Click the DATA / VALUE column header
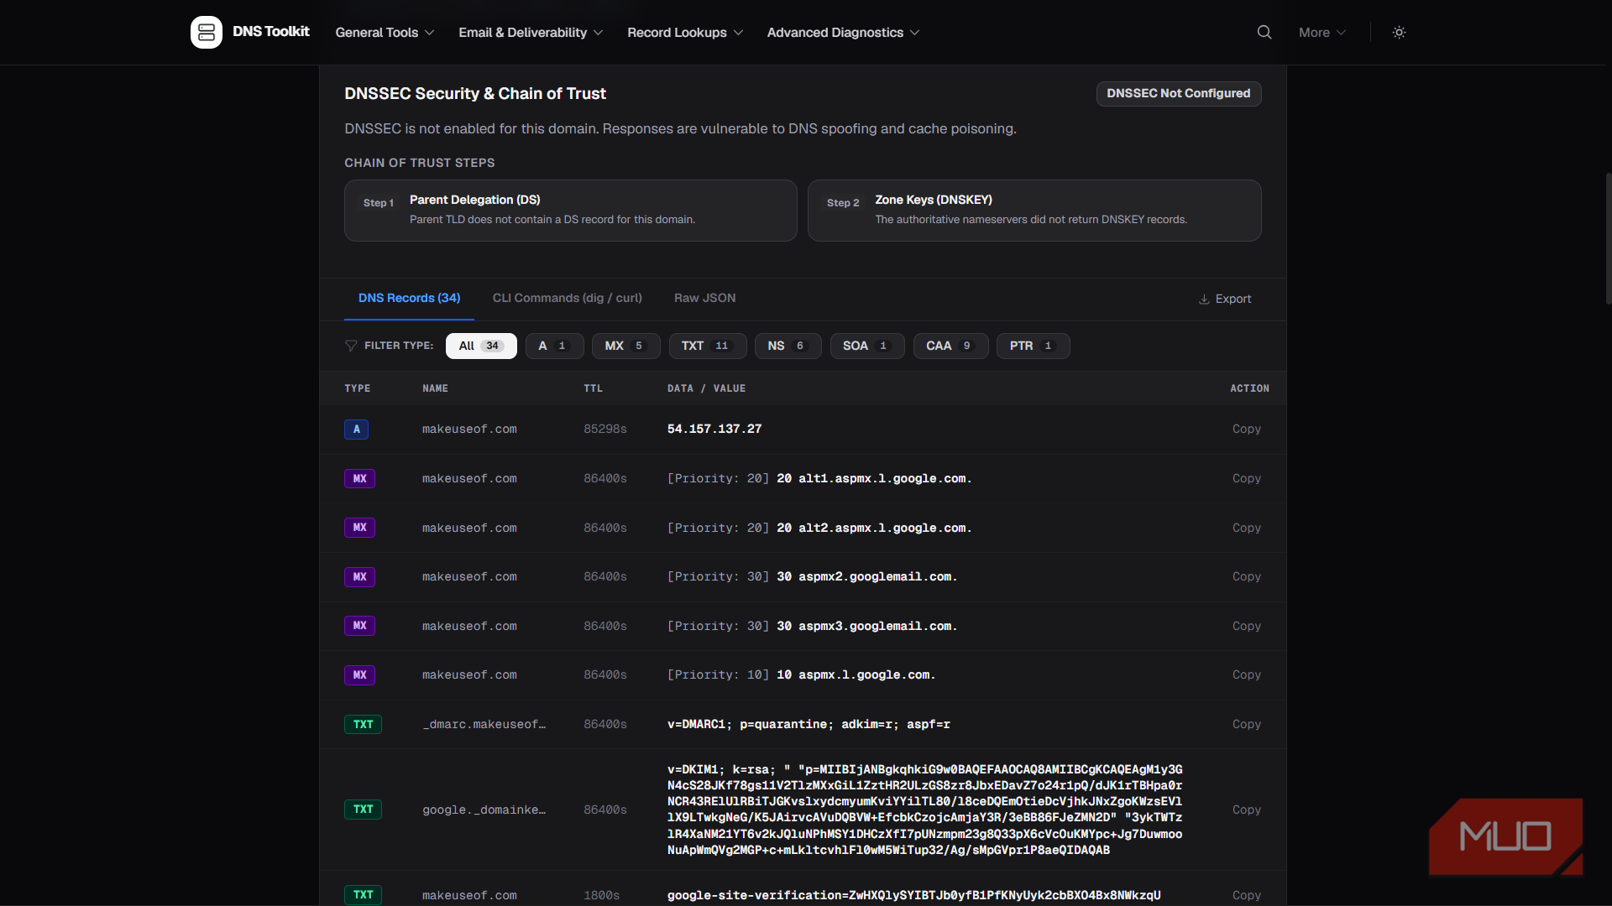 pyautogui.click(x=706, y=388)
